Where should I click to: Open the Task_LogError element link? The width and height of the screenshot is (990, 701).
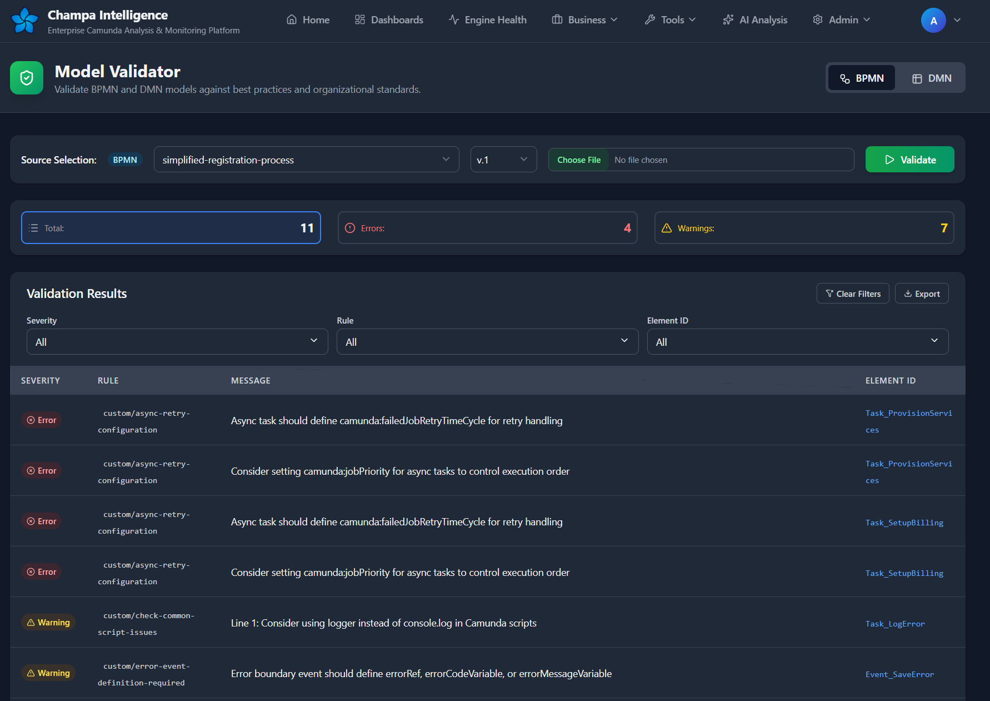point(895,624)
